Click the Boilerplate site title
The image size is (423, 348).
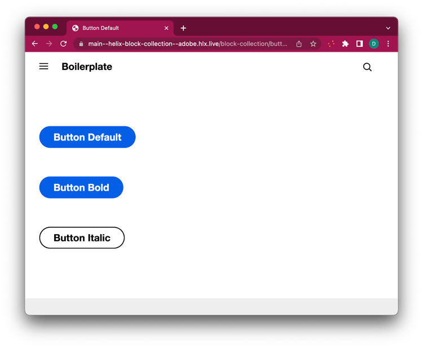(87, 67)
